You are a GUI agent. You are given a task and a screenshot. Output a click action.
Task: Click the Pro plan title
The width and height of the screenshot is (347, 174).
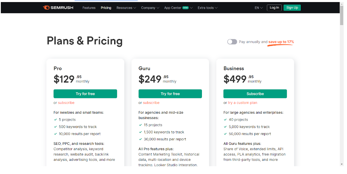click(x=58, y=69)
